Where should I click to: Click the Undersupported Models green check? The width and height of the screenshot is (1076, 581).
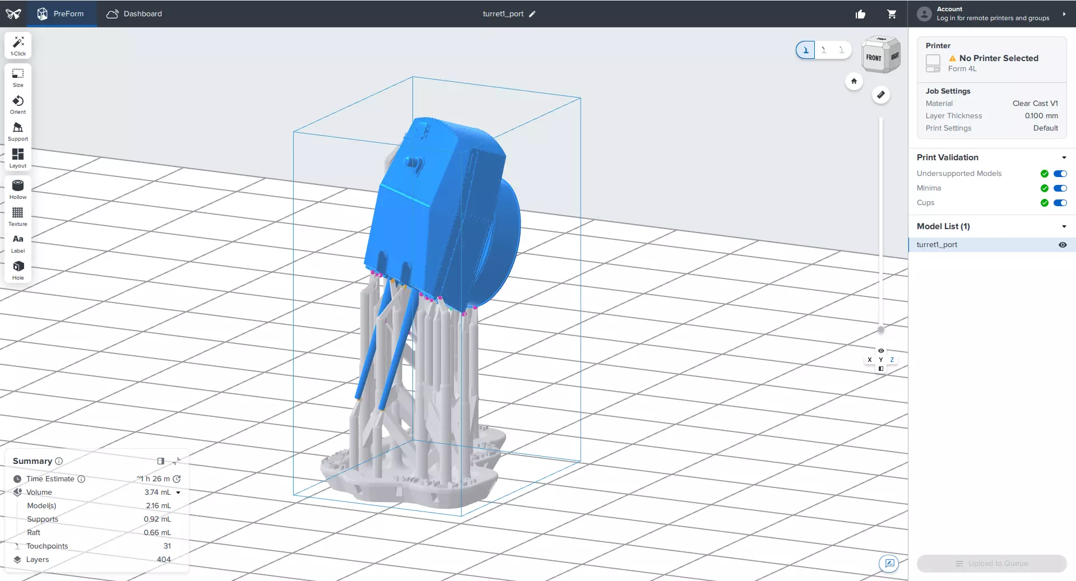1045,174
